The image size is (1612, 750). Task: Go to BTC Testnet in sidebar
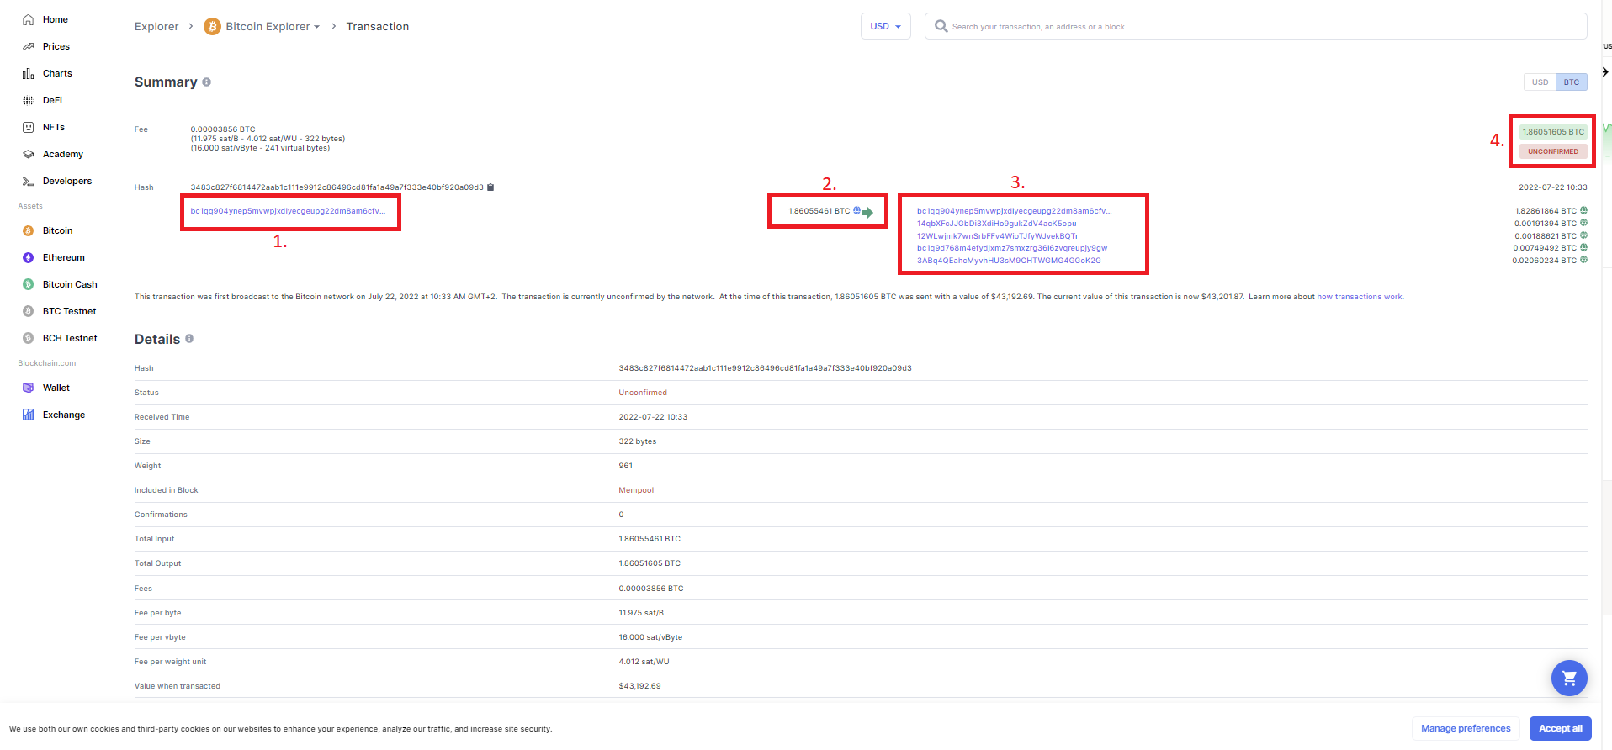[x=69, y=311]
